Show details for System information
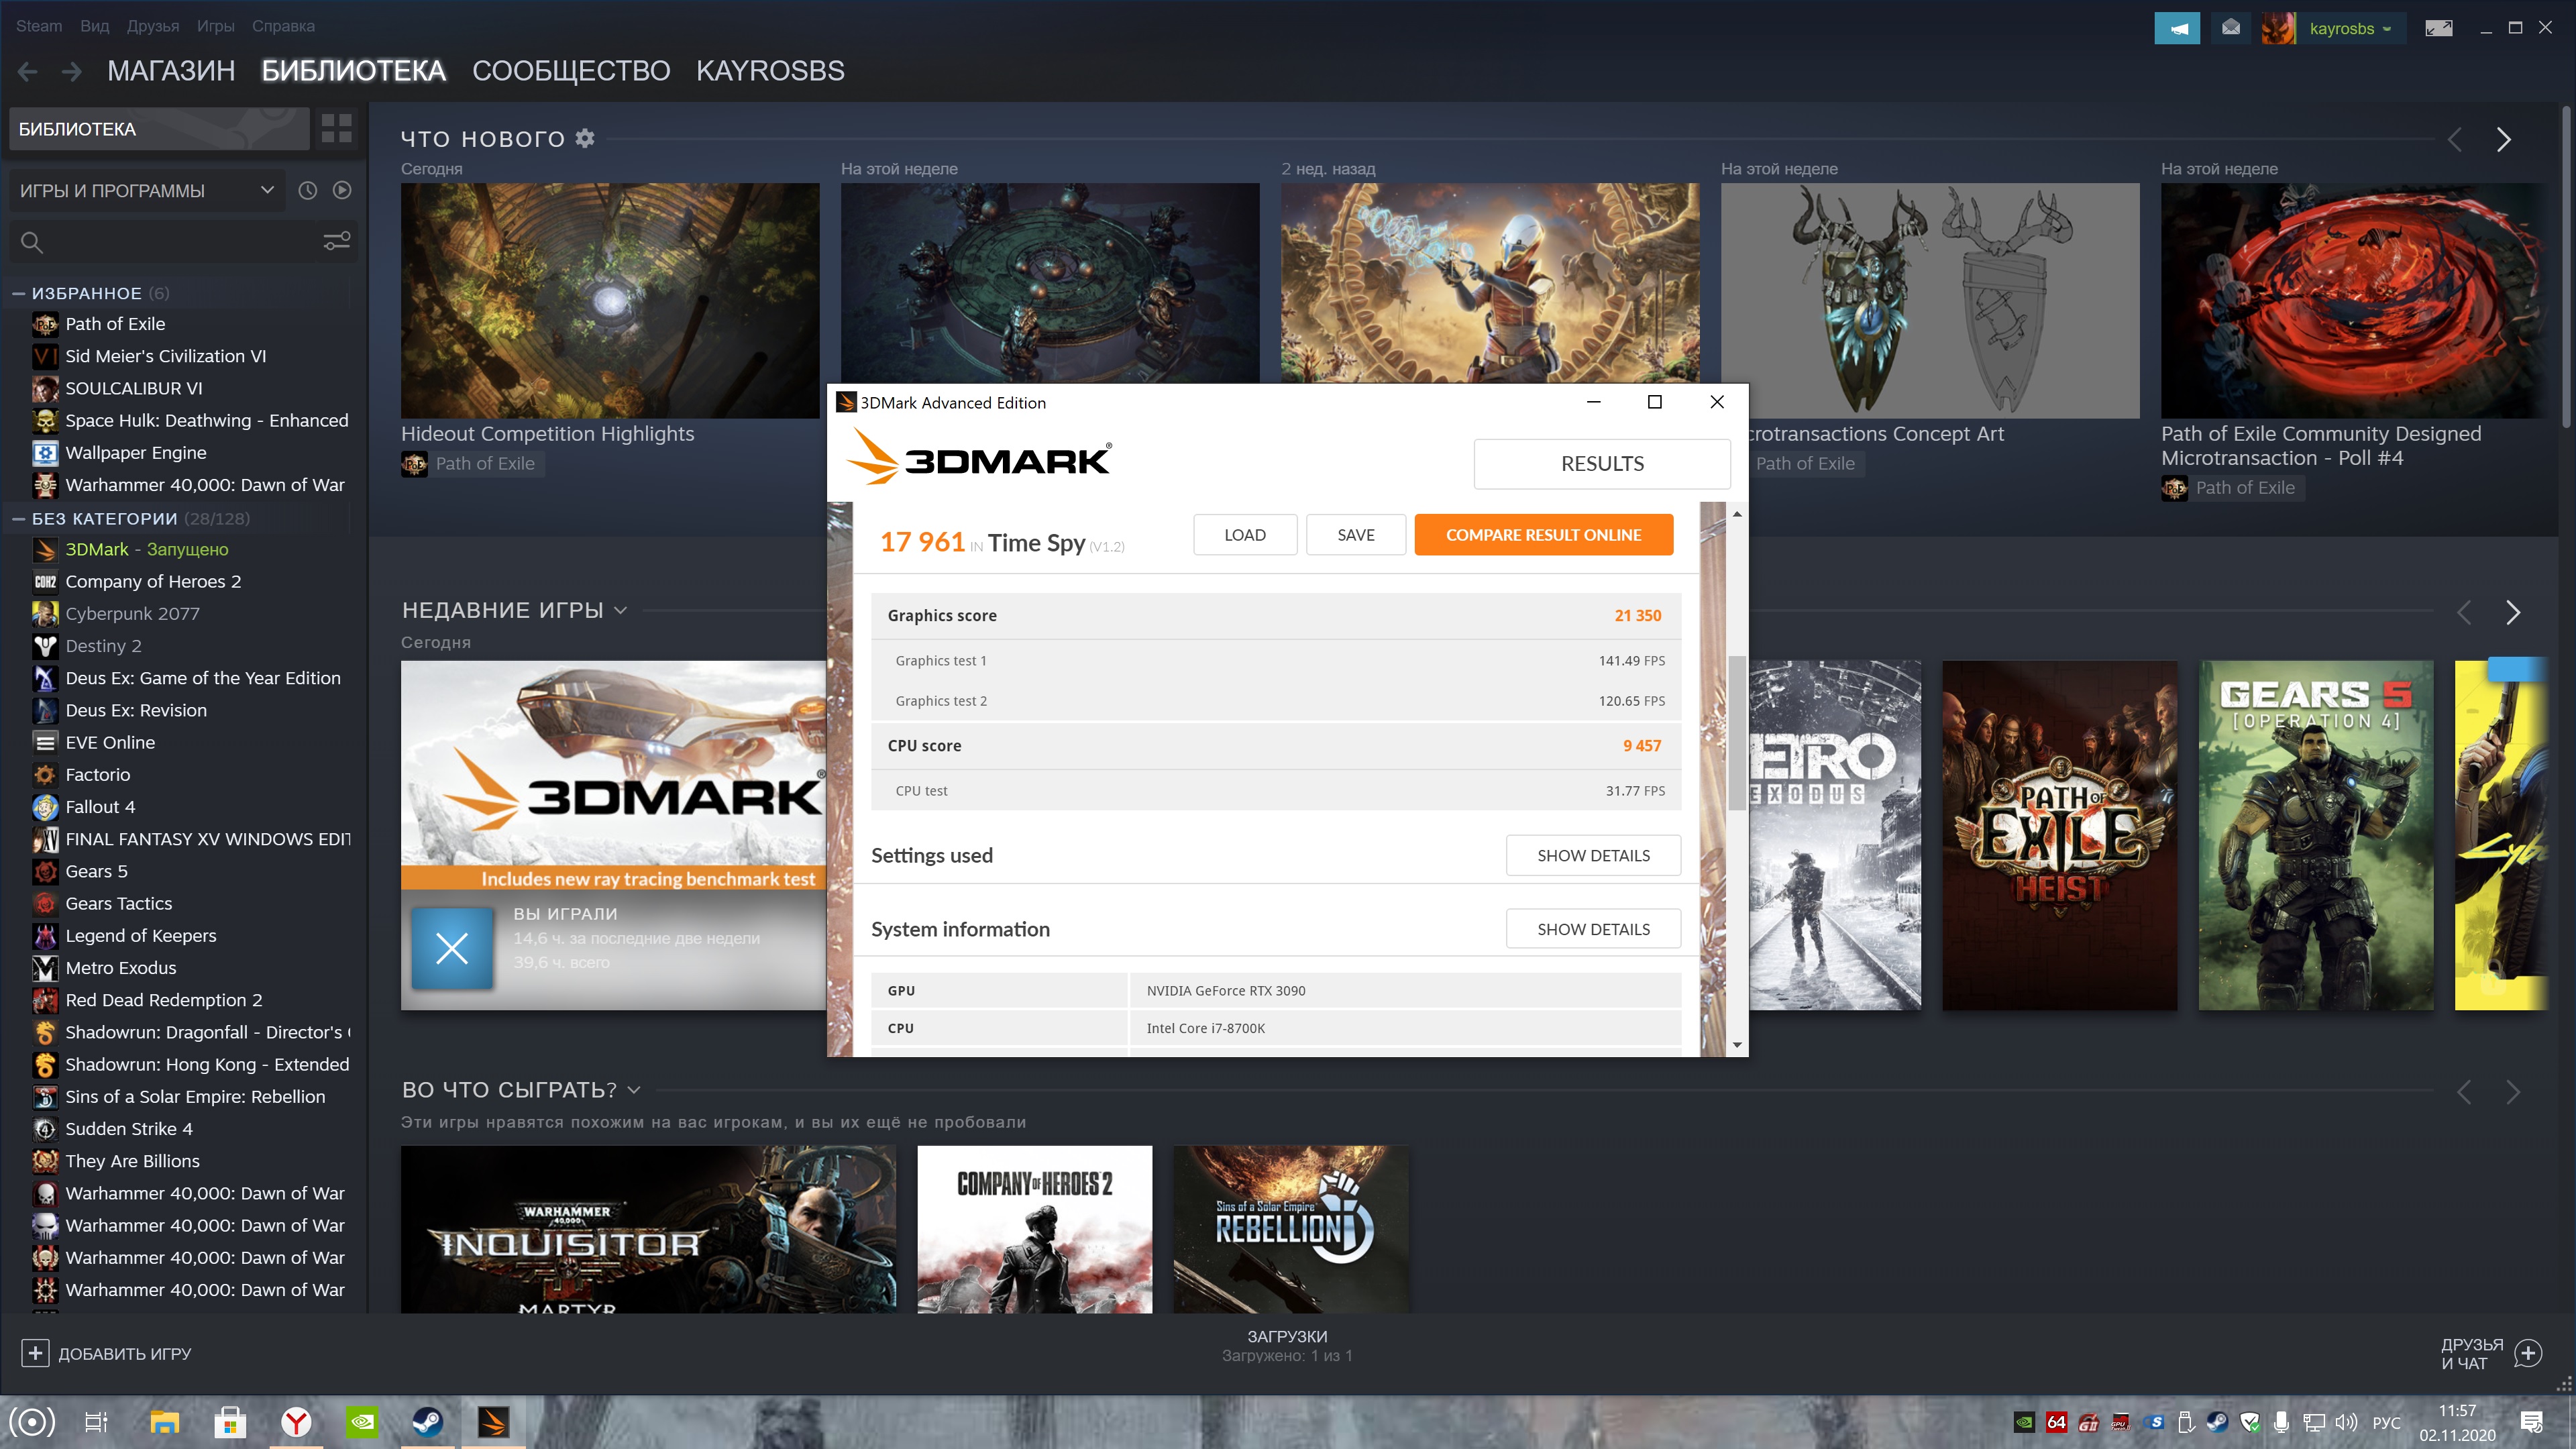Screen dimensions: 2576x1449 (1592, 928)
